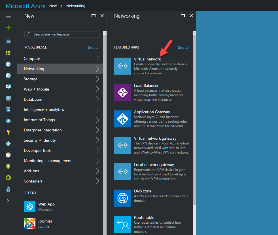Maximize the Networking blade
This screenshot has height=235, width=278.
(x=182, y=16)
